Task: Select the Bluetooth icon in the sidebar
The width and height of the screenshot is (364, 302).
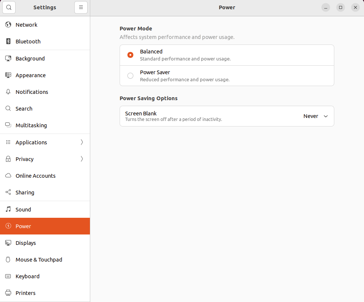Action: point(8,41)
